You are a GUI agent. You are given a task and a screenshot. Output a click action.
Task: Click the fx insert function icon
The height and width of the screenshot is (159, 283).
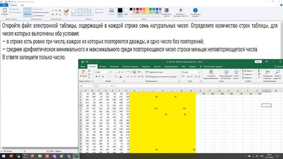[x=112, y=86]
